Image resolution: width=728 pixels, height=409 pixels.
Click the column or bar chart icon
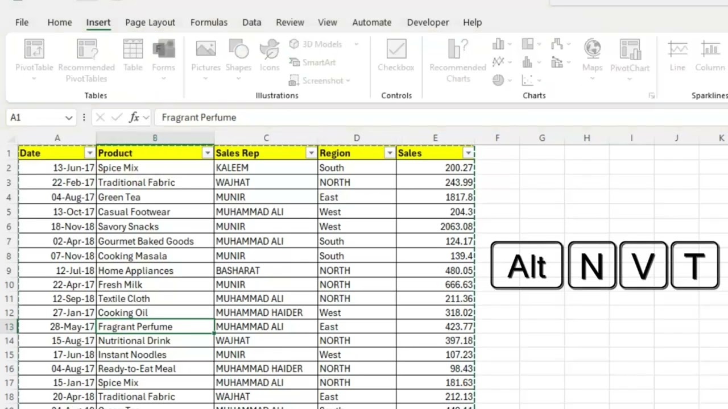point(498,44)
